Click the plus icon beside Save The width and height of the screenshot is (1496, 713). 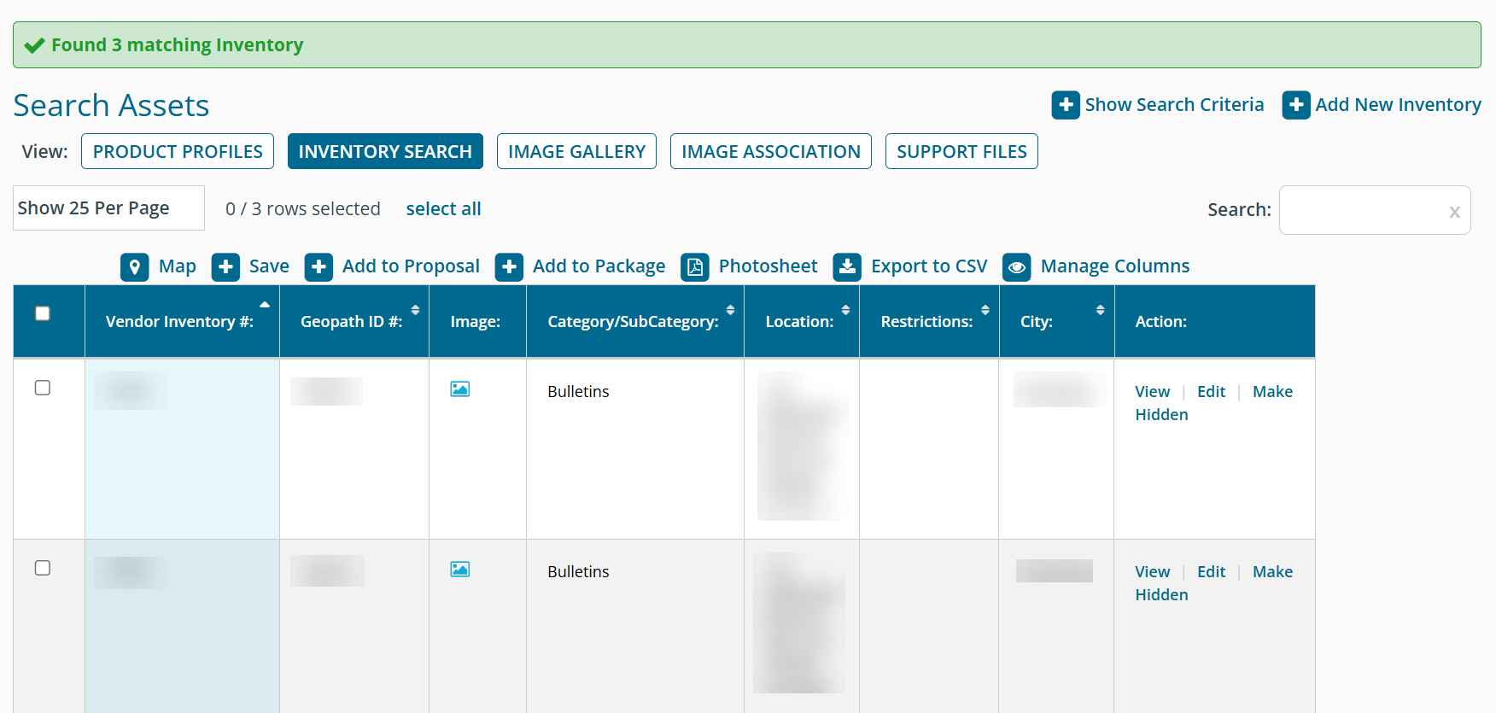click(225, 267)
